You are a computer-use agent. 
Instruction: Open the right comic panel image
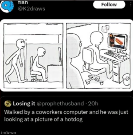point(98,56)
